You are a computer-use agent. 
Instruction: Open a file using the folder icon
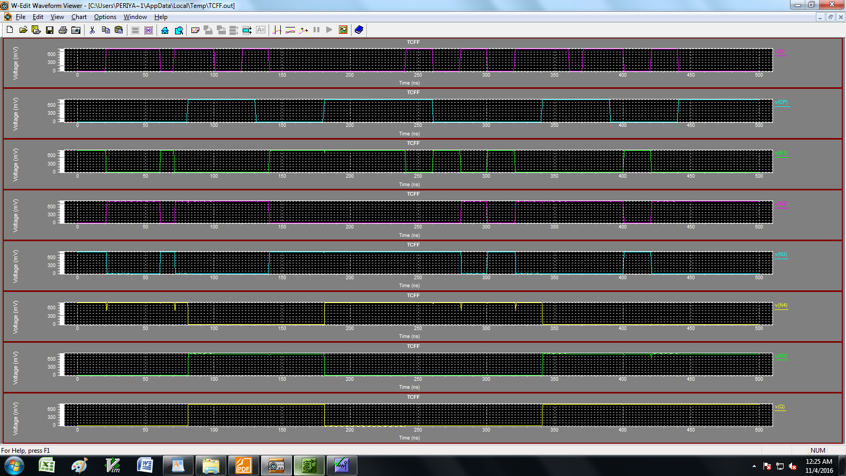click(23, 30)
